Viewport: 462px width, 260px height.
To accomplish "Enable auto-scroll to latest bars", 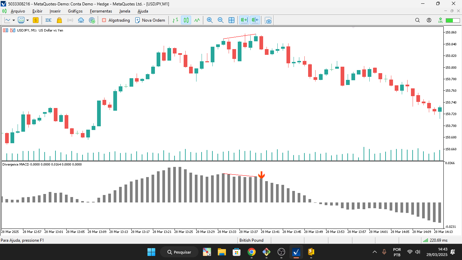I will 244,20.
